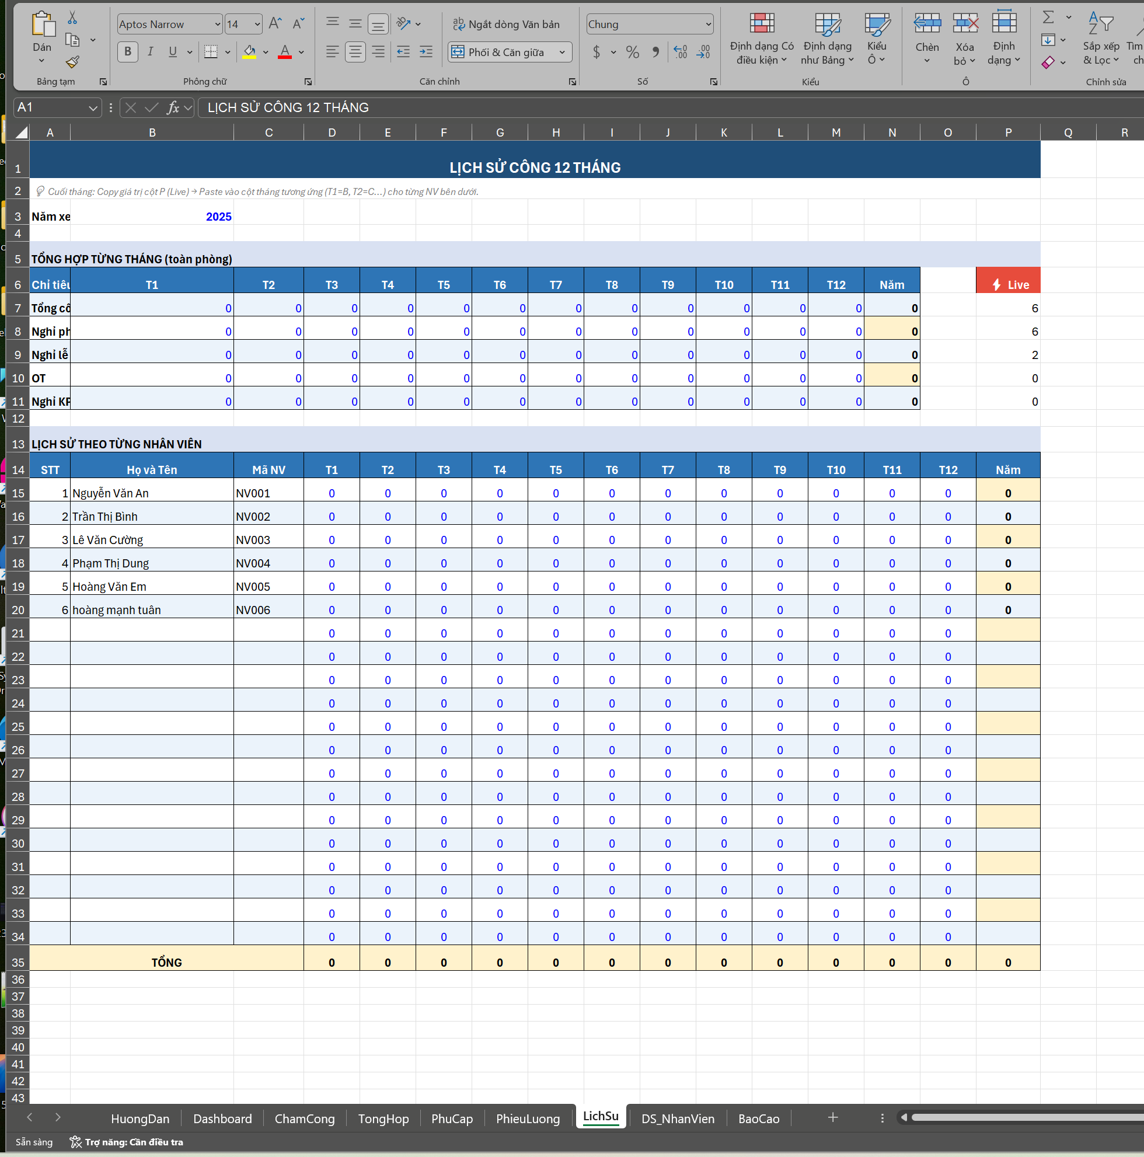This screenshot has width=1144, height=1157.
Task: Switch to the ChamCong sheet tab
Action: 304,1118
